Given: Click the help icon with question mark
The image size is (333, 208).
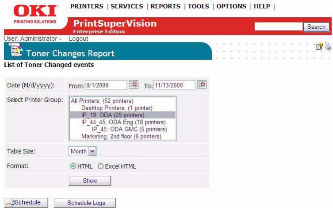Looking at the screenshot, I should pyautogui.click(x=319, y=46).
